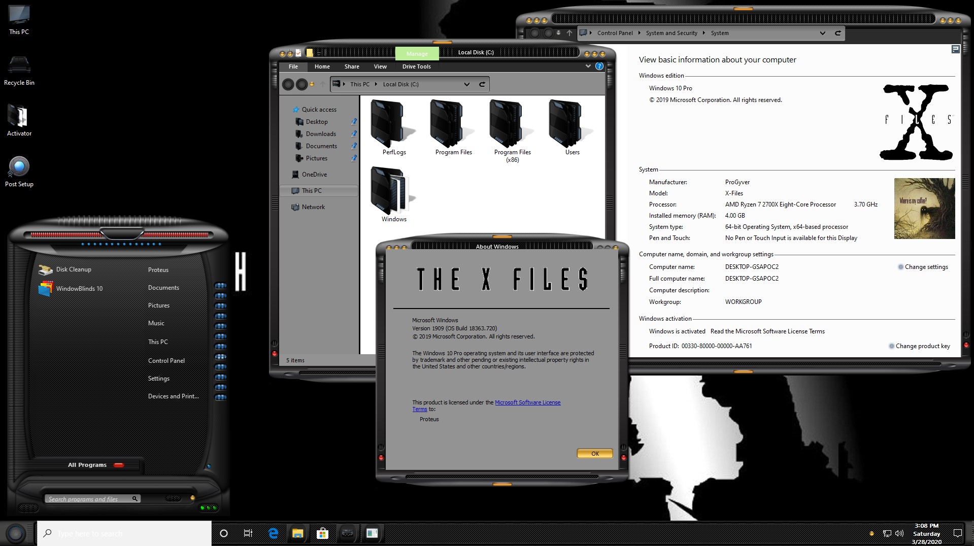Viewport: 974px width, 546px height.
Task: Open the Activator desktop icon
Action: click(x=19, y=121)
